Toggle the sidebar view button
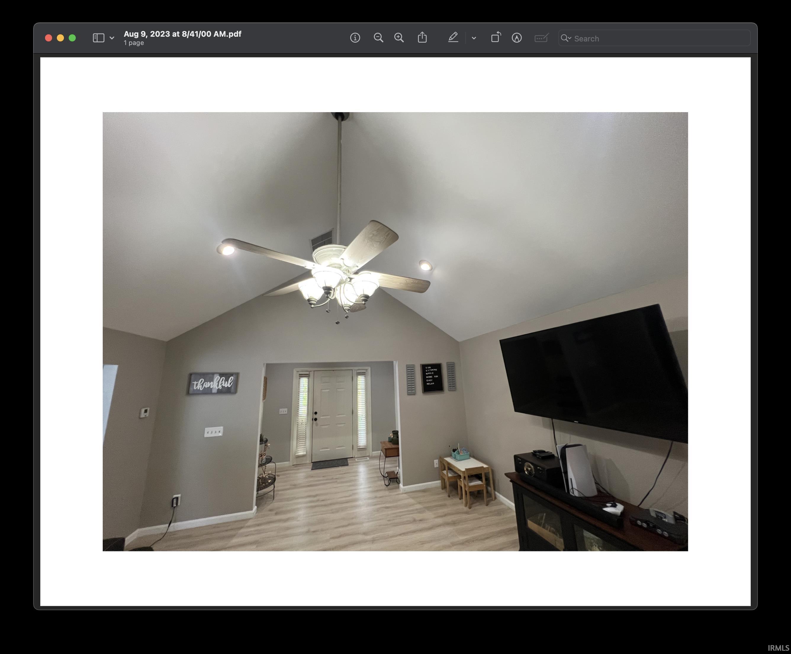 coord(98,38)
